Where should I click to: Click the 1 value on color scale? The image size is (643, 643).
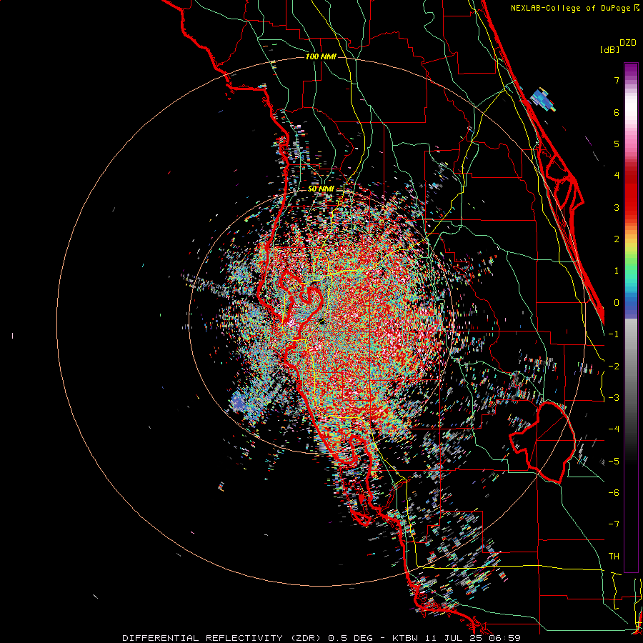(617, 271)
